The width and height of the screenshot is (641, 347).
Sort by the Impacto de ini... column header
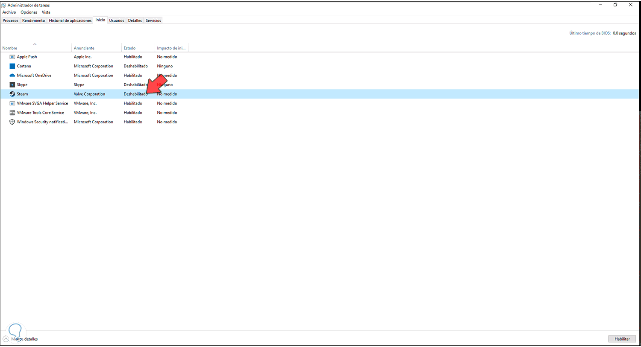[x=171, y=48]
